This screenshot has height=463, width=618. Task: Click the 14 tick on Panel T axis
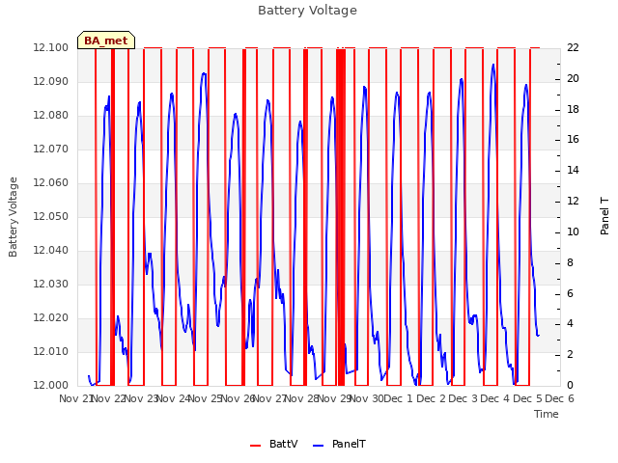coord(573,171)
